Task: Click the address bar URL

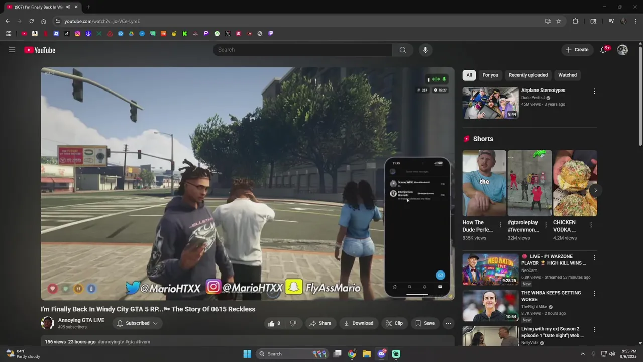Action: (x=102, y=21)
